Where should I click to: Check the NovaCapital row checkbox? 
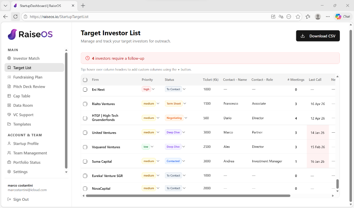tap(85, 189)
